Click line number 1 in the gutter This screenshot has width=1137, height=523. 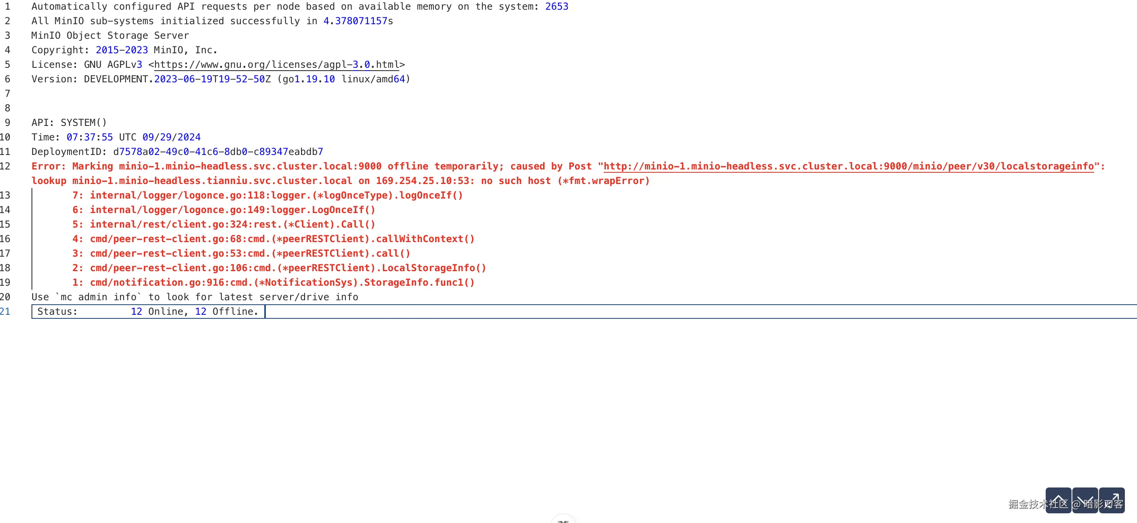pos(7,6)
